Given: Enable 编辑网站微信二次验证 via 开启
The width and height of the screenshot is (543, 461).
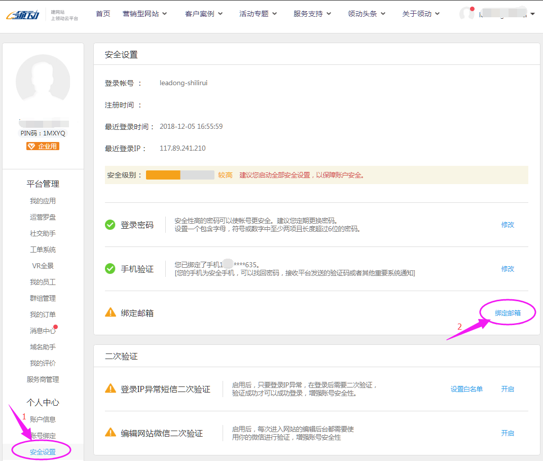Looking at the screenshot, I should point(508,433).
